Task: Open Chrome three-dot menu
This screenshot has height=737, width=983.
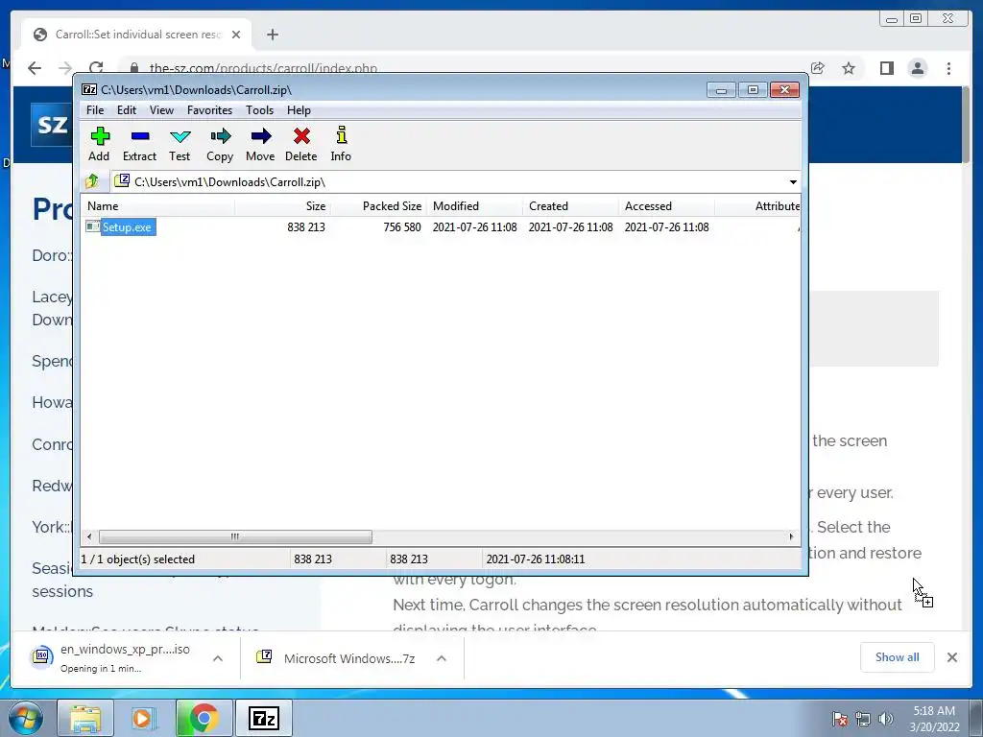Action: point(948,68)
